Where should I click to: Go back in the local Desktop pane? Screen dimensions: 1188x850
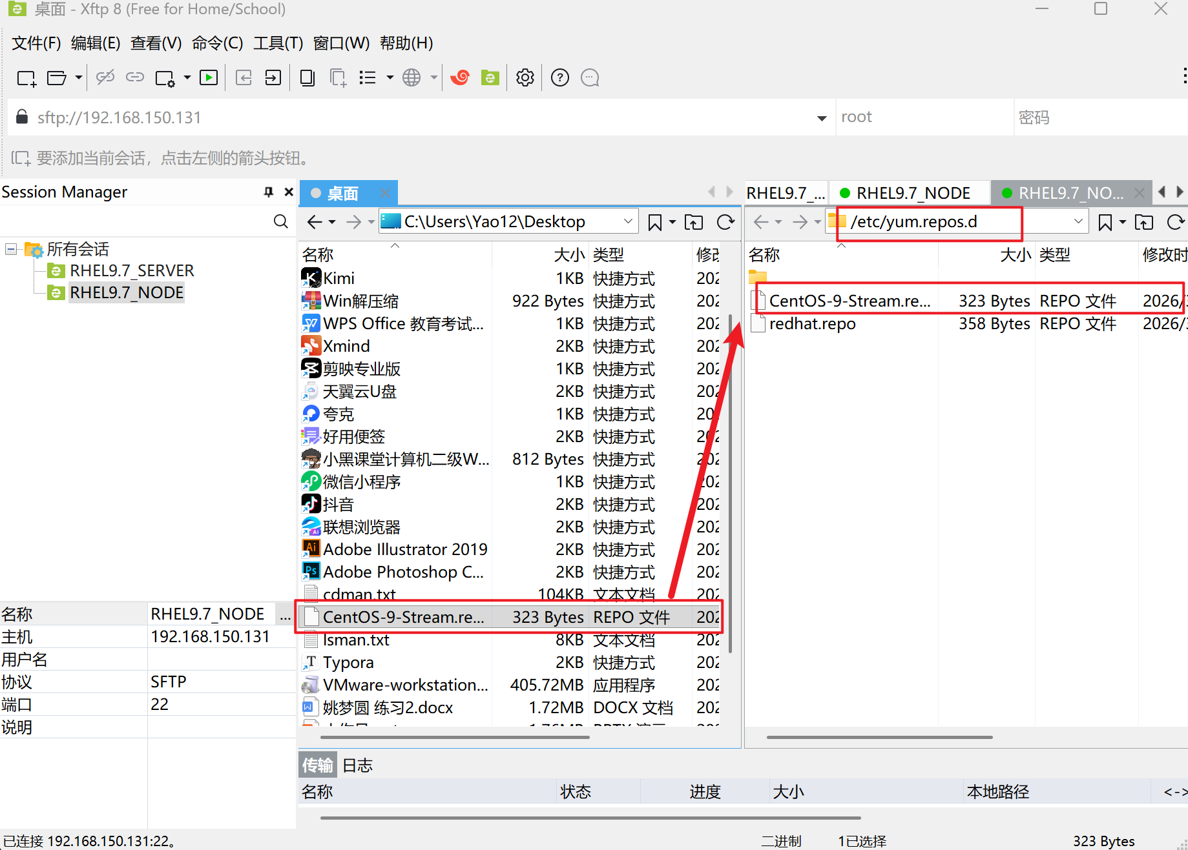[x=315, y=222]
